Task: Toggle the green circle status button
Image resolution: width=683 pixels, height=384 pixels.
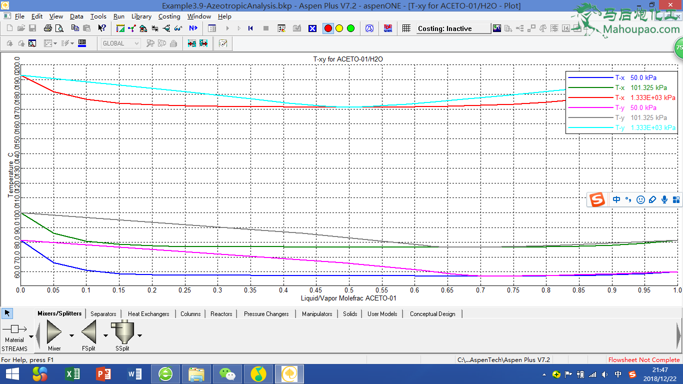Action: click(x=350, y=28)
